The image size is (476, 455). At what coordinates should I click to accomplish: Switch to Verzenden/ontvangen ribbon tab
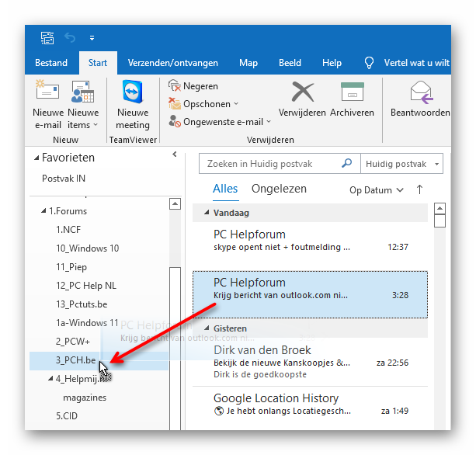pyautogui.click(x=172, y=63)
